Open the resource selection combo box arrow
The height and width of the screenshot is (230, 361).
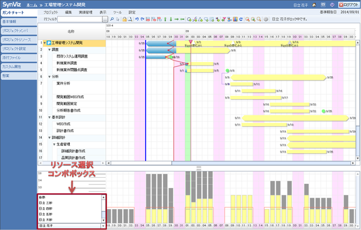coord(103,226)
